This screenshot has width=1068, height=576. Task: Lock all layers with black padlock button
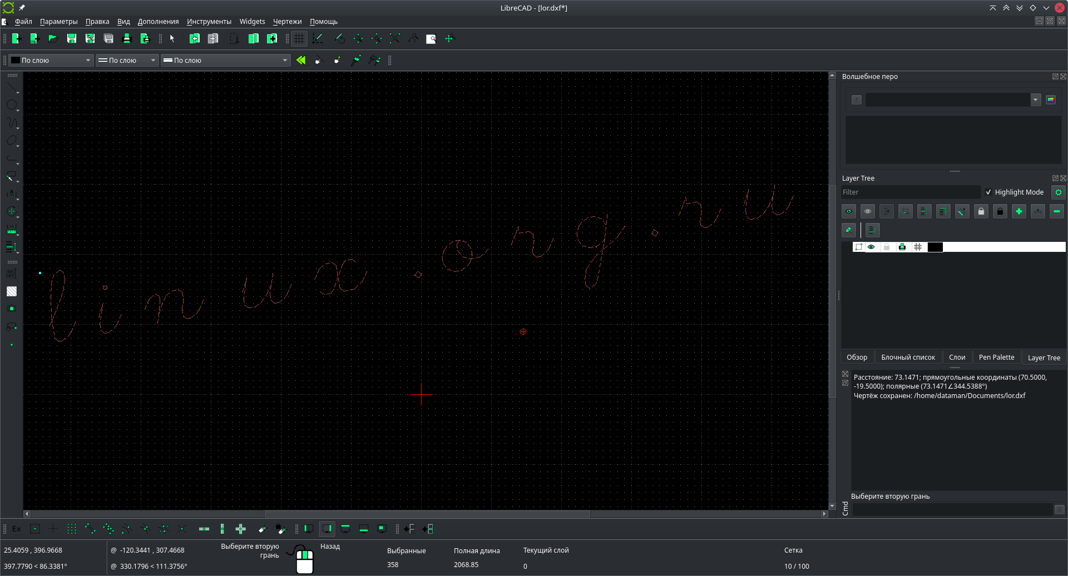(1000, 211)
